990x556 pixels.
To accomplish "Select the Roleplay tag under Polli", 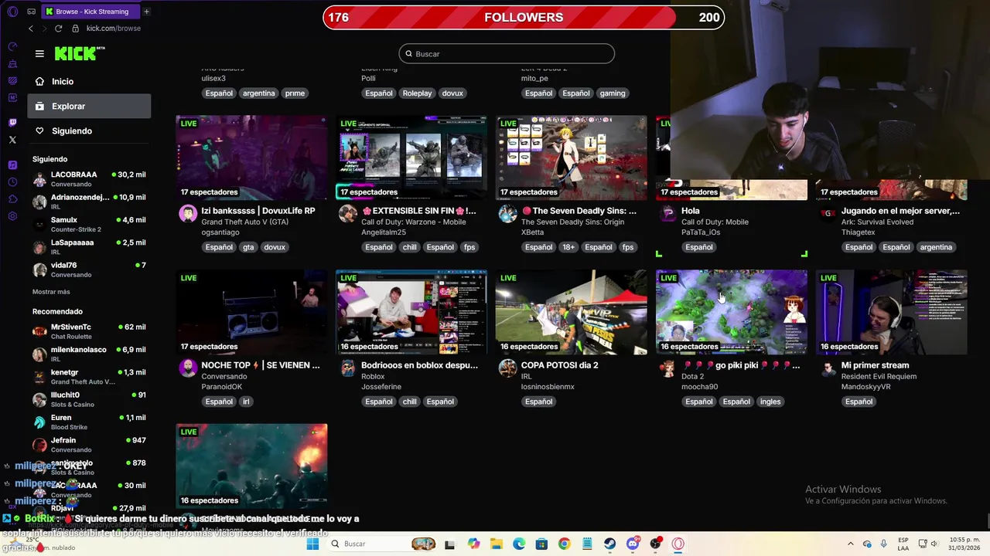I will [417, 93].
